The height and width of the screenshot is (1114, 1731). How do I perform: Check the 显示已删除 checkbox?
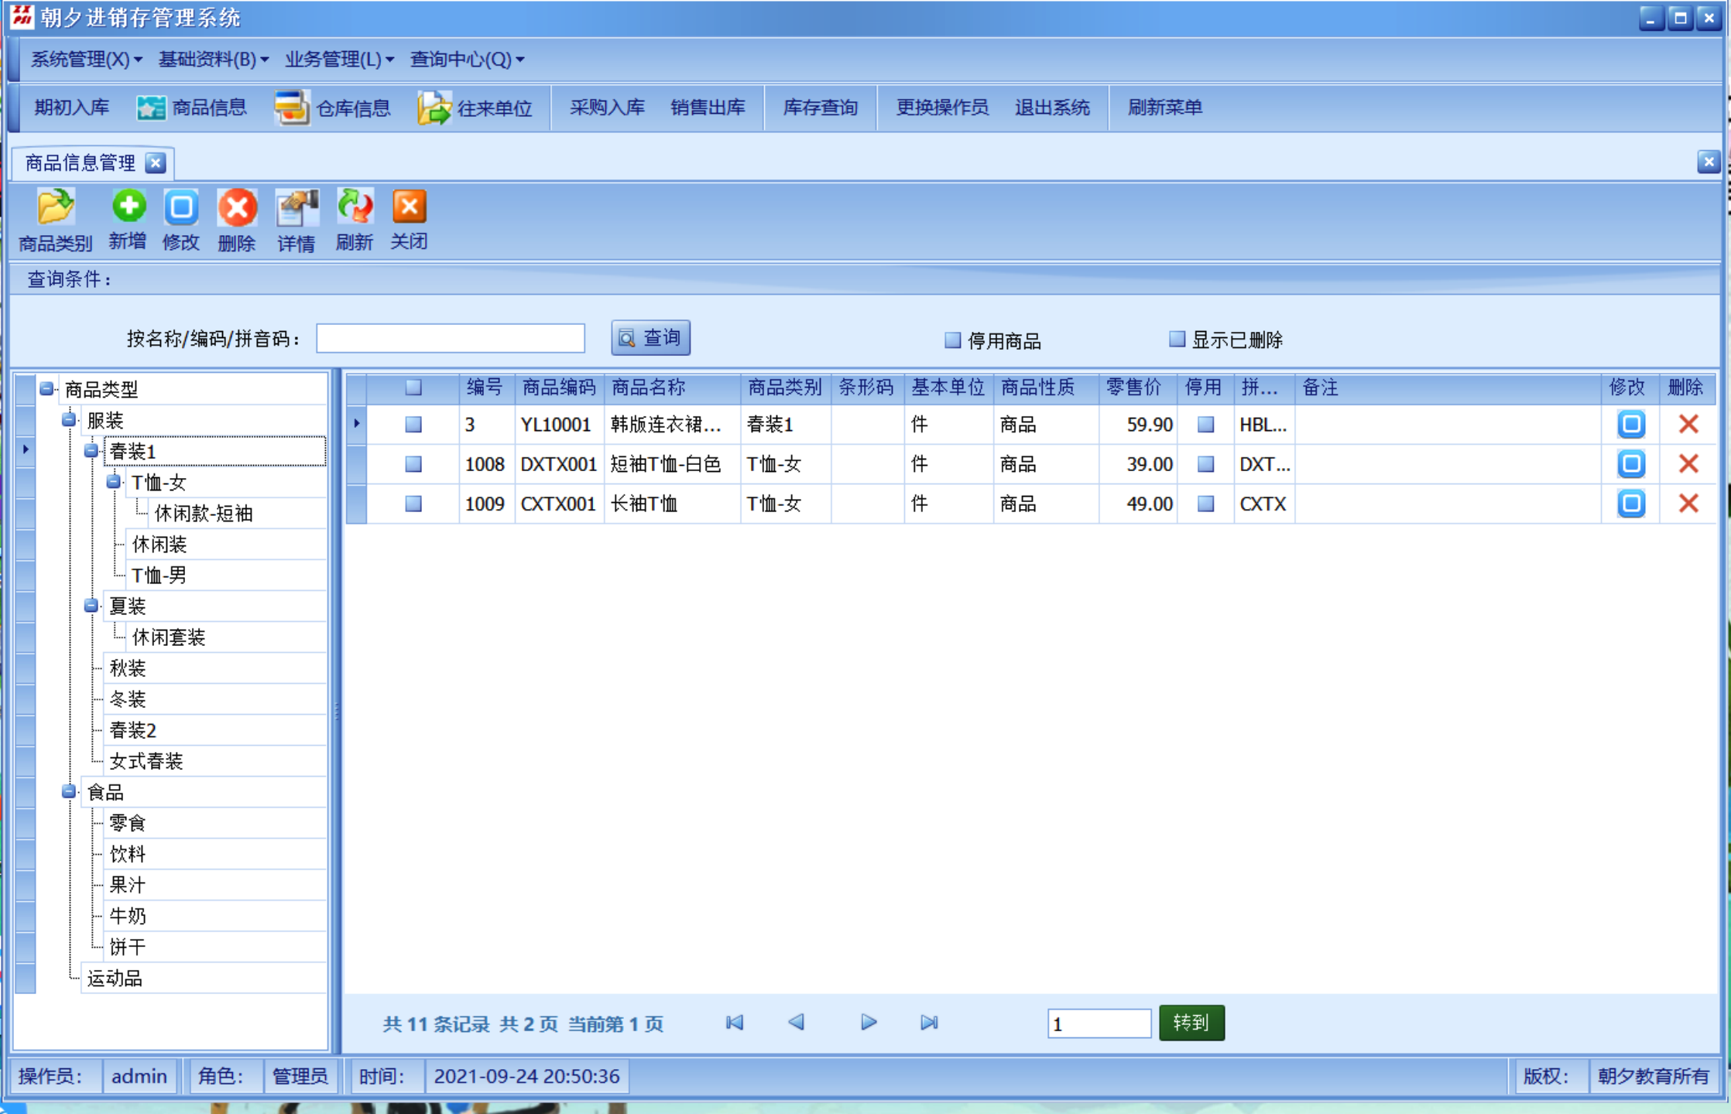pyautogui.click(x=1177, y=339)
